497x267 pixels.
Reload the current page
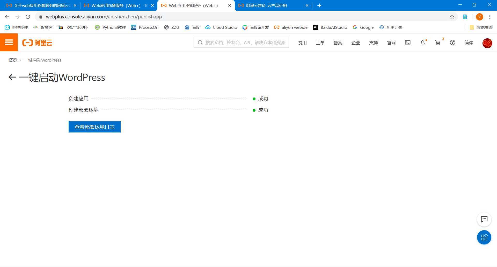point(28,17)
